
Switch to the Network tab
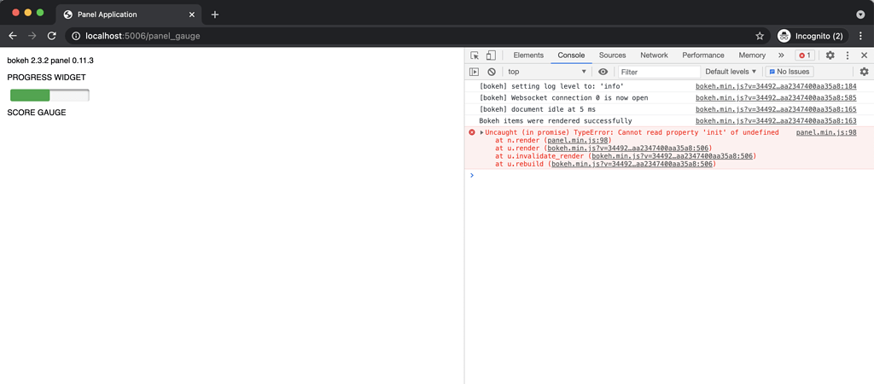(x=654, y=55)
